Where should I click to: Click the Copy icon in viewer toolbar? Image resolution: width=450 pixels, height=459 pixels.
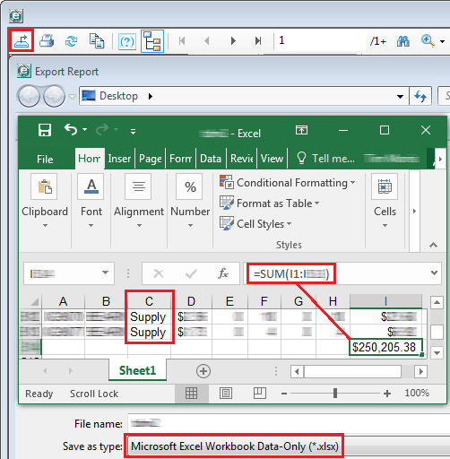[97, 40]
